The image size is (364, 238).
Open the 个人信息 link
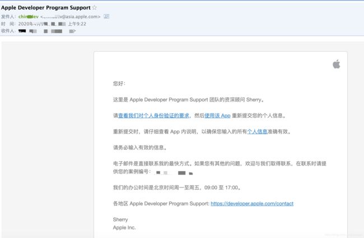257,132
